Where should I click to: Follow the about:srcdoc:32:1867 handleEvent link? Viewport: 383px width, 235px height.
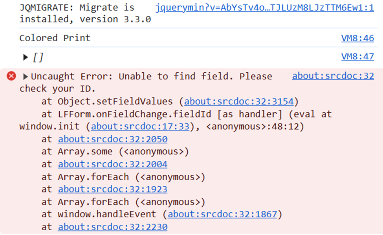(x=222, y=214)
